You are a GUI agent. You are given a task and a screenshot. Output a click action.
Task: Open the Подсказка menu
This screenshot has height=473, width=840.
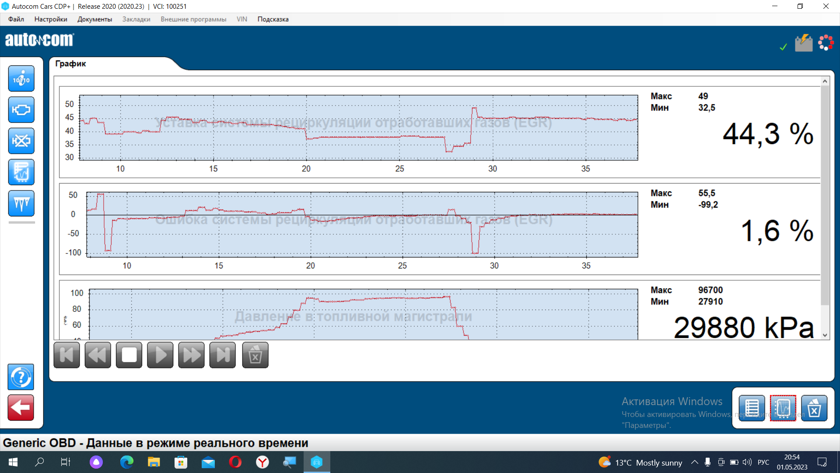(273, 19)
